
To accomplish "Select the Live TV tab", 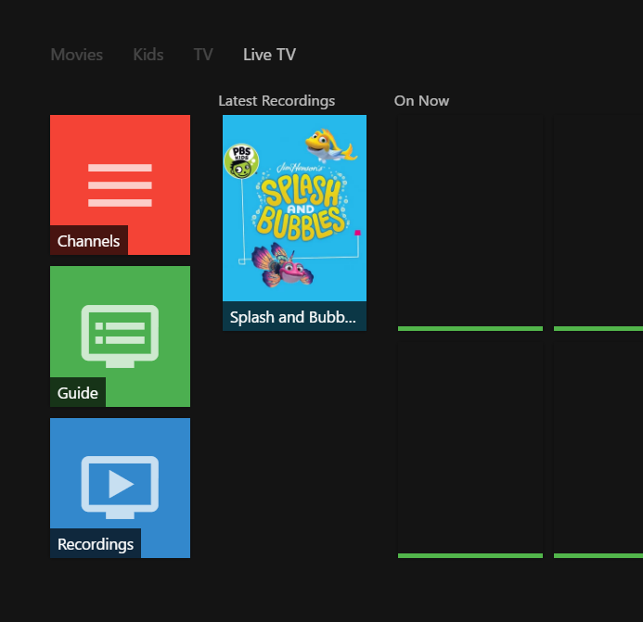I will [269, 55].
